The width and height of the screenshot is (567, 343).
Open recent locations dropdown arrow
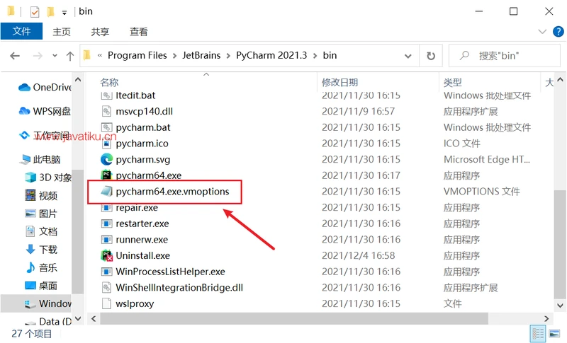(x=54, y=56)
